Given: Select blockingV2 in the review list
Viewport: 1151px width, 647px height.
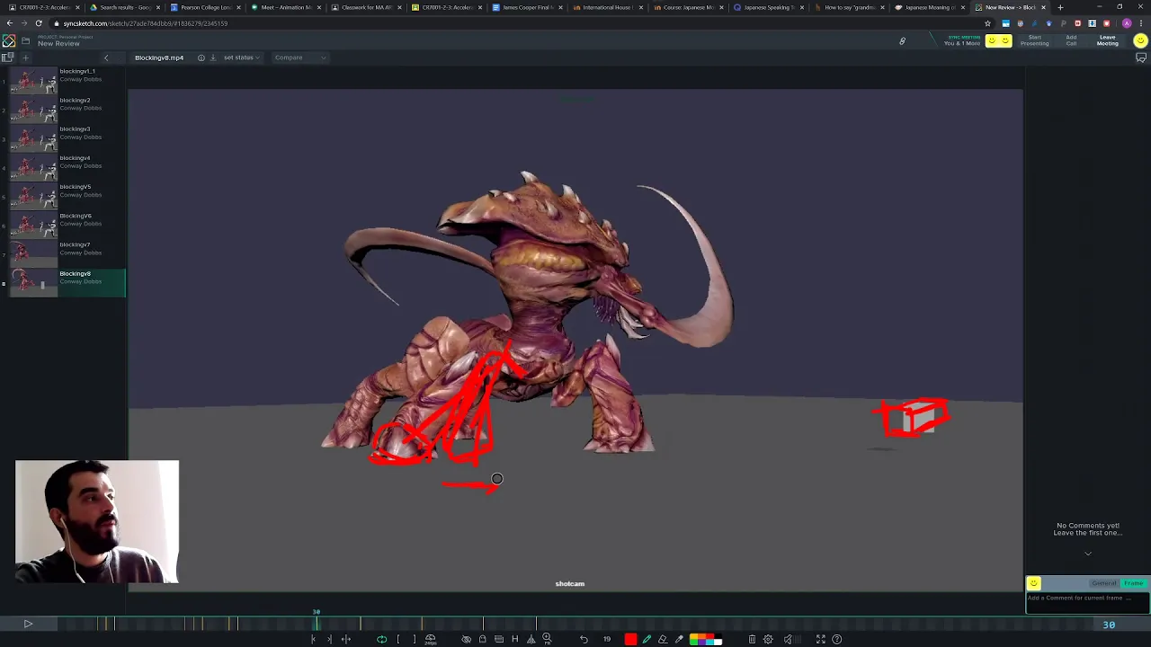Looking at the screenshot, I should click(67, 111).
